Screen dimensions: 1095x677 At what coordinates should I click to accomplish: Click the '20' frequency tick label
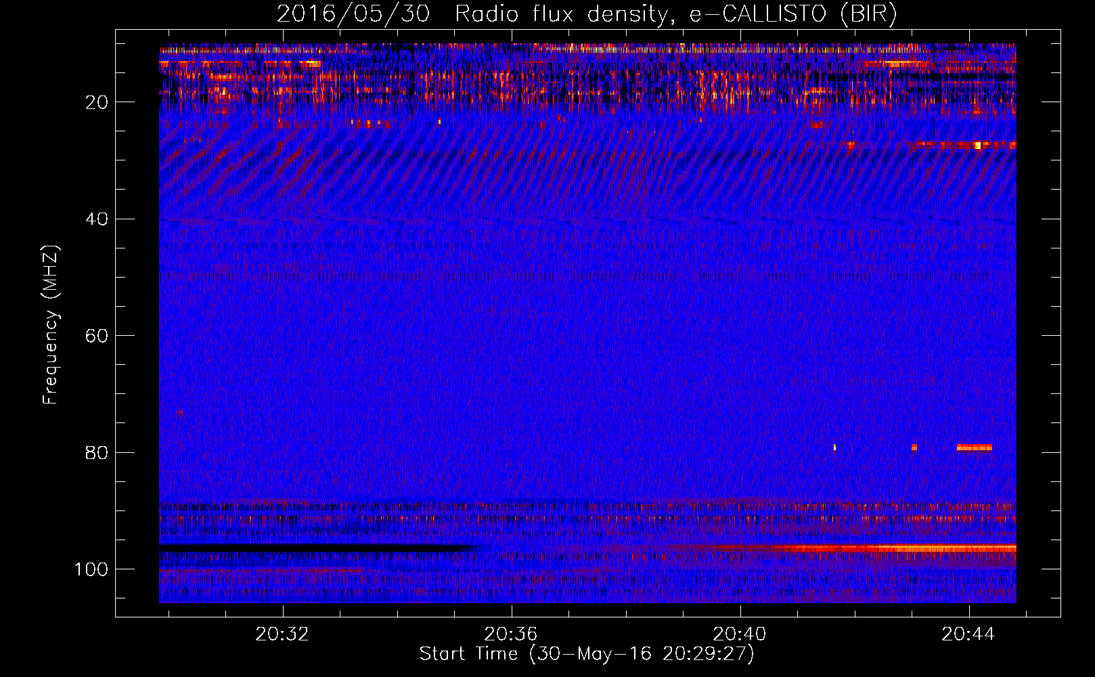[97, 102]
